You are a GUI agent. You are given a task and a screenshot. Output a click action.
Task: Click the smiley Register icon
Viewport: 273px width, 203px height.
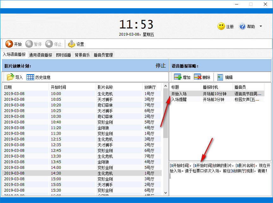coord(221,27)
